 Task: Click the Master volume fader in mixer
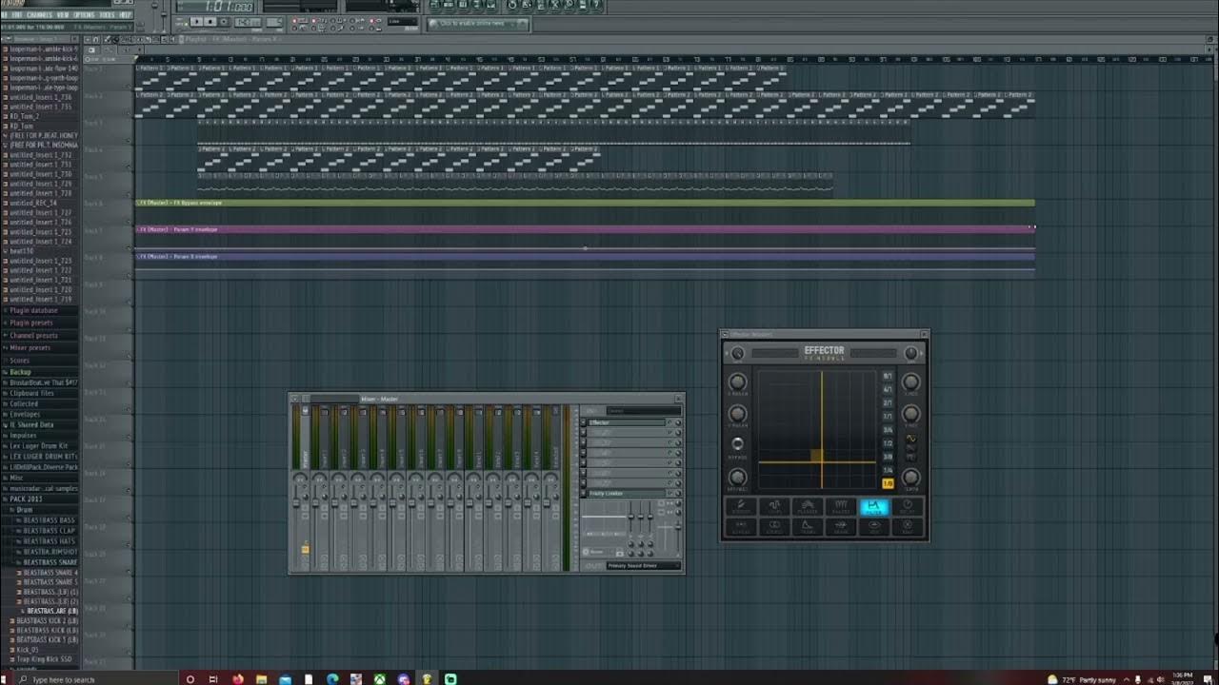pos(296,502)
